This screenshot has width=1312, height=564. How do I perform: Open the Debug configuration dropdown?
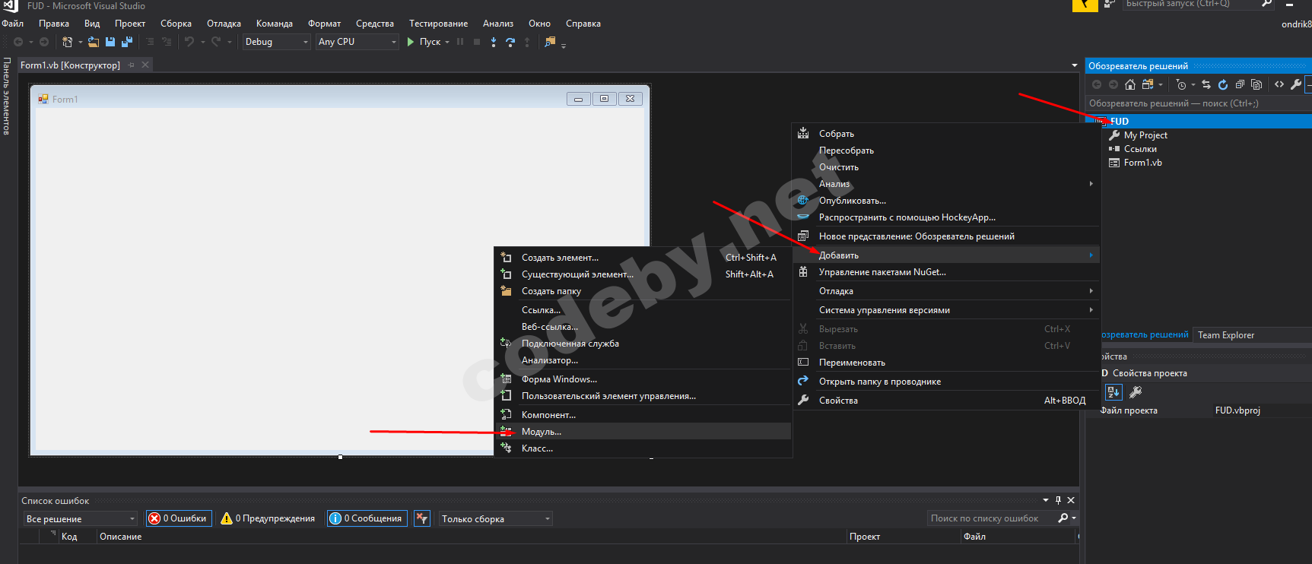276,42
